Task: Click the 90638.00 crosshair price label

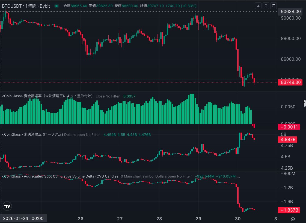Action: coord(290,11)
